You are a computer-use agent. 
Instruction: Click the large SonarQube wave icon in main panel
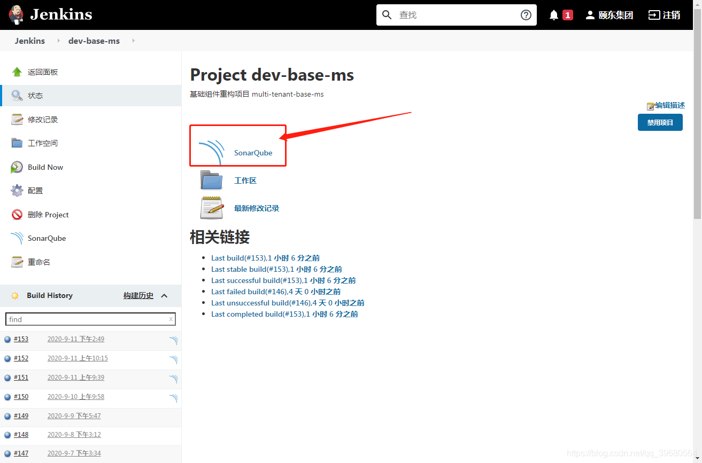[211, 153]
